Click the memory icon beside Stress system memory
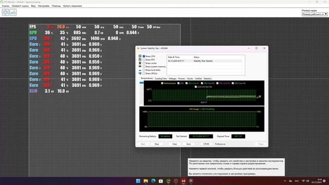 140,66
